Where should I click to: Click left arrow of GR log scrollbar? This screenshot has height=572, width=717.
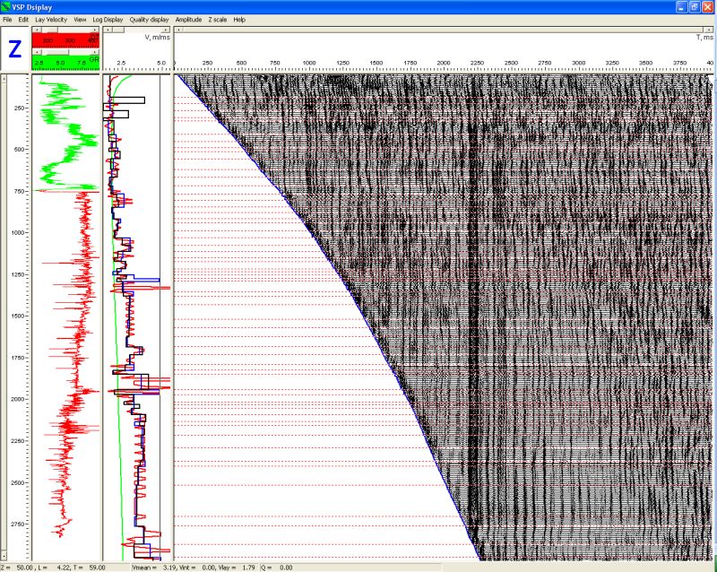coord(36,52)
